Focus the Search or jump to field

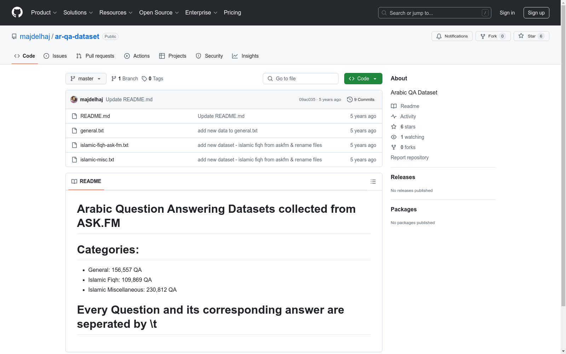click(434, 13)
